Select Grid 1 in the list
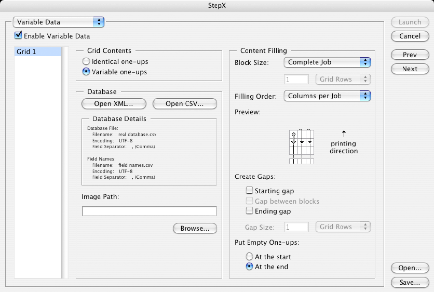 coord(38,52)
